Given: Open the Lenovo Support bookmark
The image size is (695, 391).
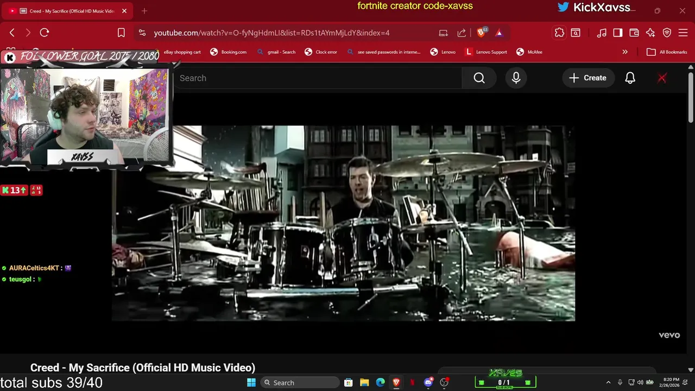Looking at the screenshot, I should [486, 52].
